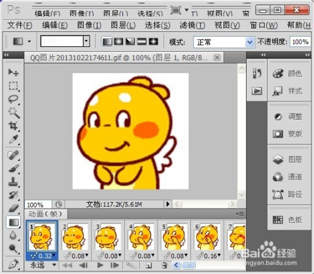Image resolution: width=314 pixels, height=274 pixels.
Task: Select the Gradient tool in toolbox
Action: tap(13, 222)
